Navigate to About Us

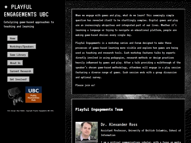coord(15,63)
